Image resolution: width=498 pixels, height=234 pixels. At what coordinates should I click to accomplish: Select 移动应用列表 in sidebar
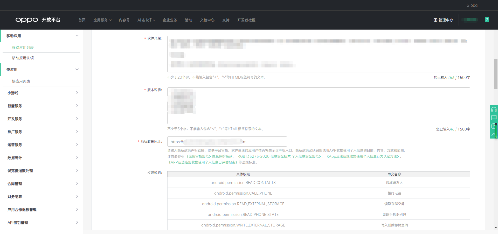click(x=23, y=47)
